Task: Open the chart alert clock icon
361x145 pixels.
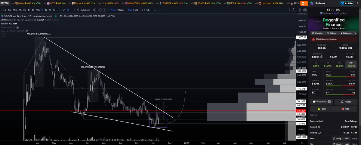Action: (293, 10)
